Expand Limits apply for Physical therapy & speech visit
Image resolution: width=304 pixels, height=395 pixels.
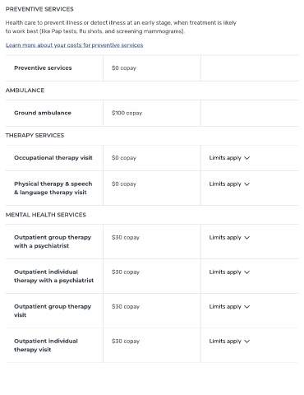coord(229,184)
